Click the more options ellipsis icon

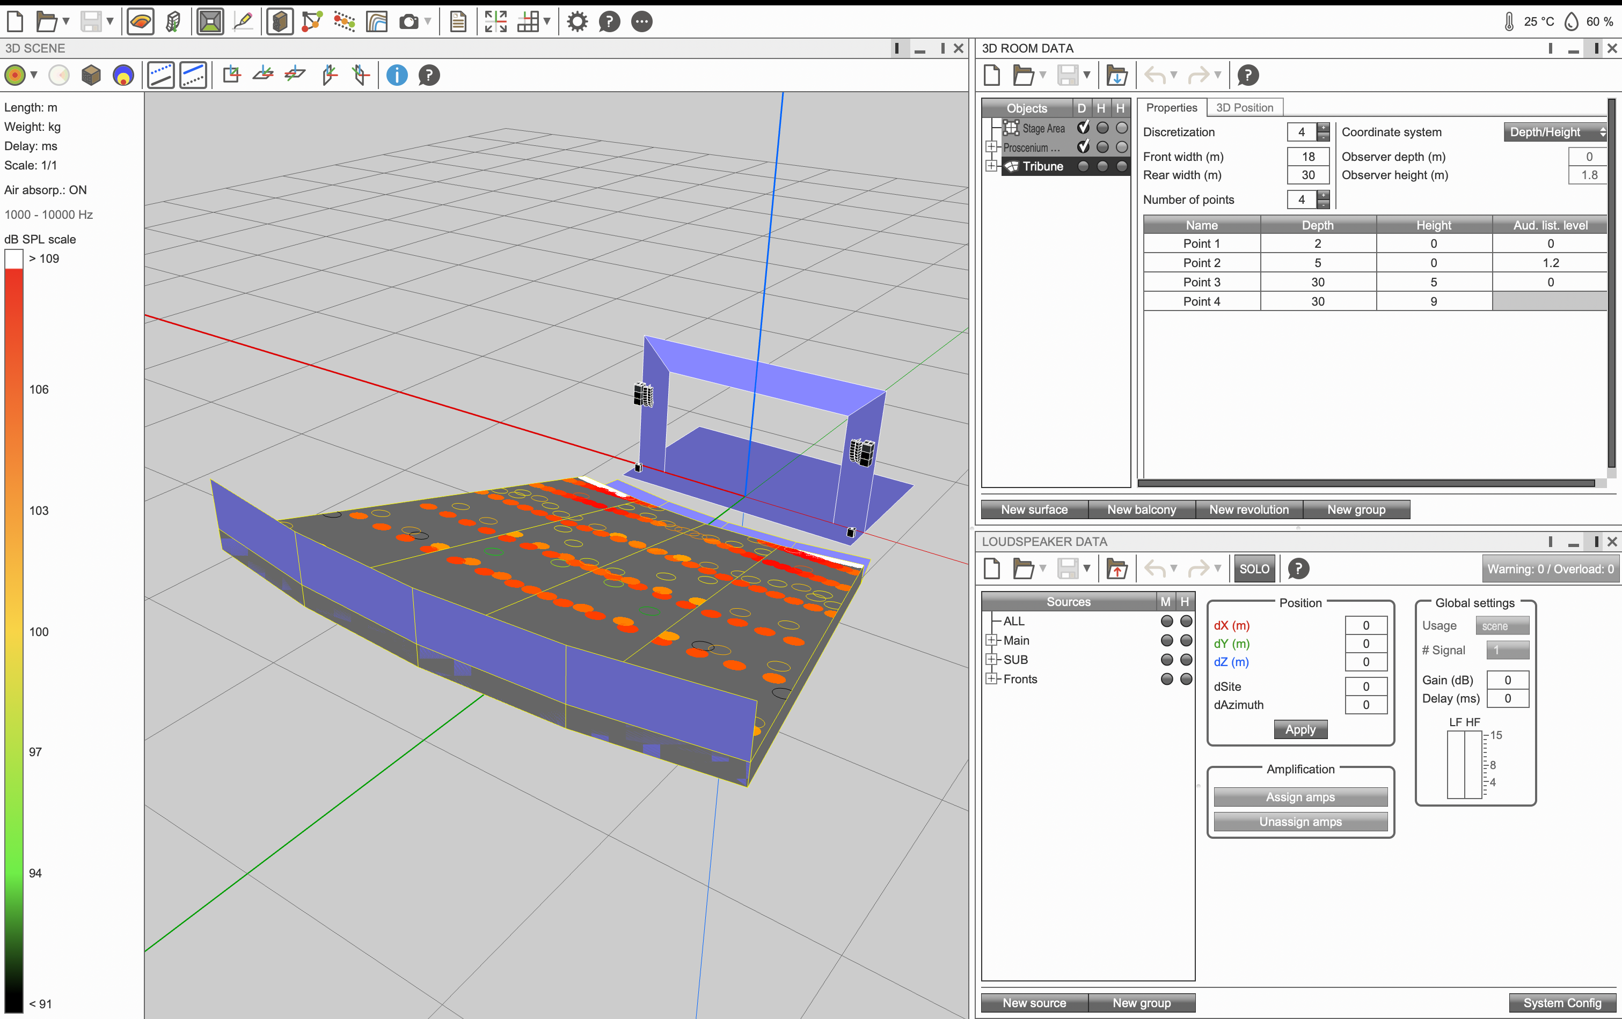pos(642,21)
